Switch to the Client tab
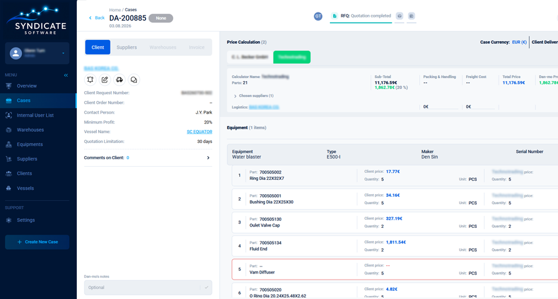558x299 pixels. 97,47
